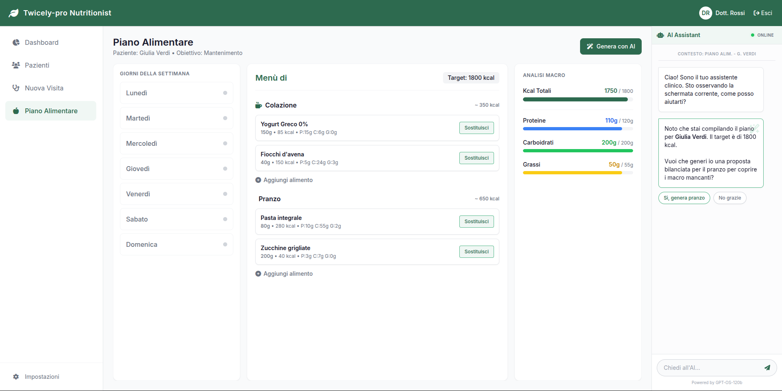The width and height of the screenshot is (782, 391).
Task: Choose the Sì, genera pranzo suggestion
Action: click(684, 198)
